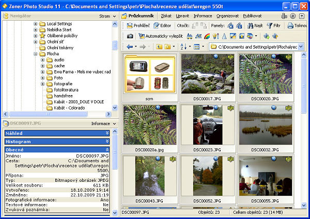This screenshot has height=219, width=310.
Task: Open the Upravit menu
Action: pos(182,16)
